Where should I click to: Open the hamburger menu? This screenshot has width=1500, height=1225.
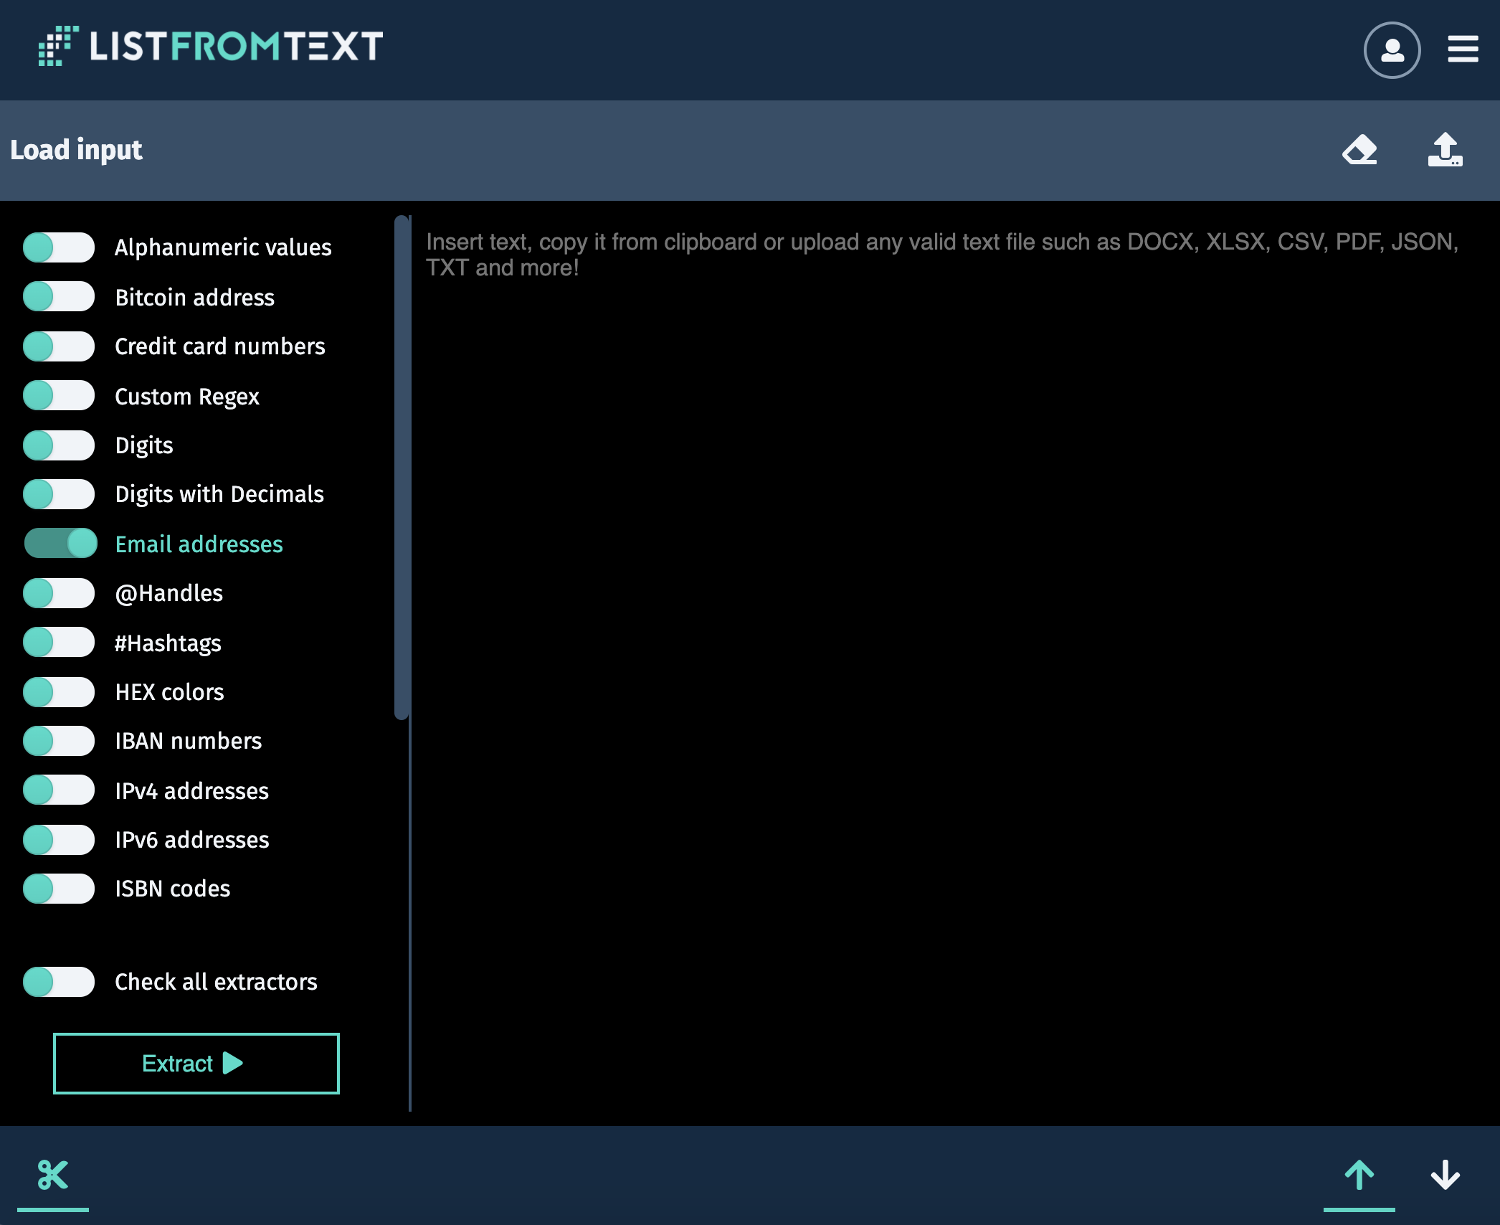tap(1463, 49)
